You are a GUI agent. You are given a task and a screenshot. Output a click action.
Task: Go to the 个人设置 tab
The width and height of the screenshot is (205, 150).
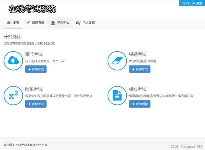(x=85, y=22)
